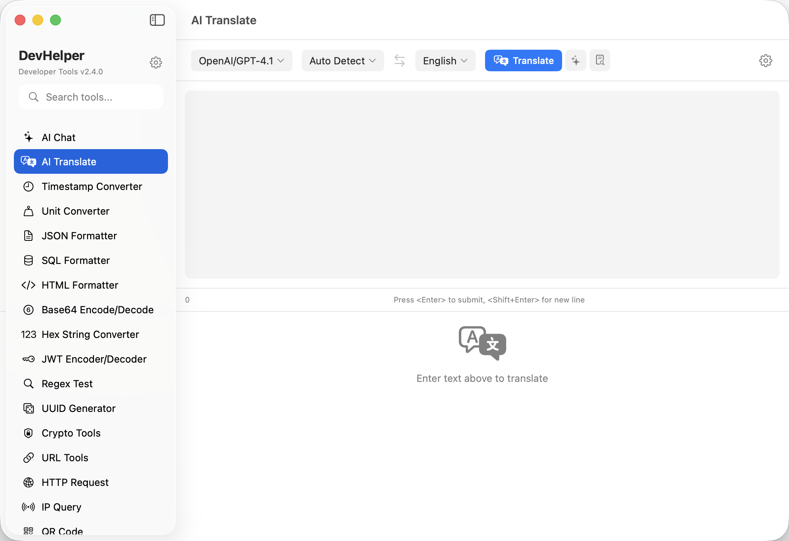Viewport: 789px width, 541px height.
Task: Open the HTTP Request tool
Action: 75,482
